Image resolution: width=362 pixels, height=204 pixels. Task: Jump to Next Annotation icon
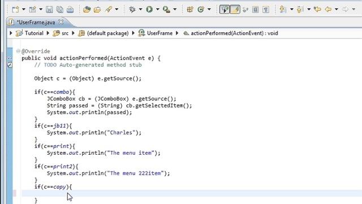[x=283, y=10]
